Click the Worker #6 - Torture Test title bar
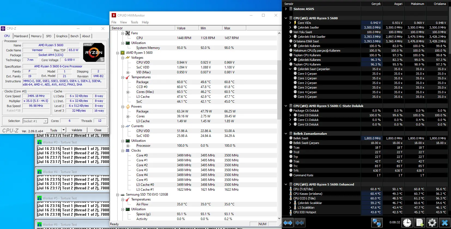Screen dimensions: 451x229 pos(73,224)
